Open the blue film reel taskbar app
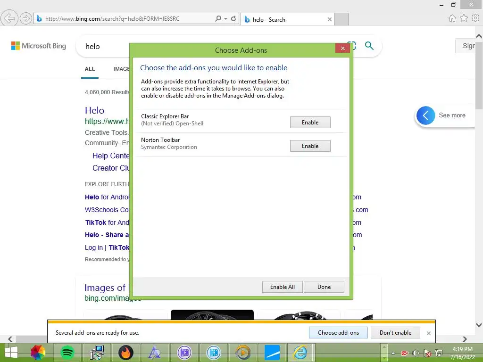The width and height of the screenshot is (483, 362). 214,353
